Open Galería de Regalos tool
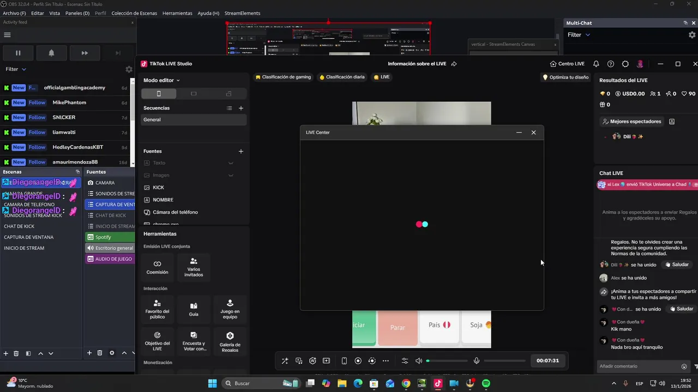 pyautogui.click(x=230, y=341)
